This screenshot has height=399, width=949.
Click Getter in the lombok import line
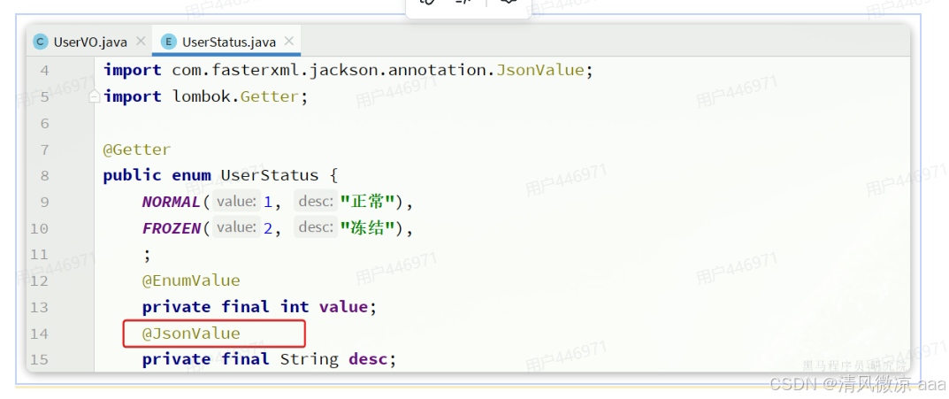270,96
